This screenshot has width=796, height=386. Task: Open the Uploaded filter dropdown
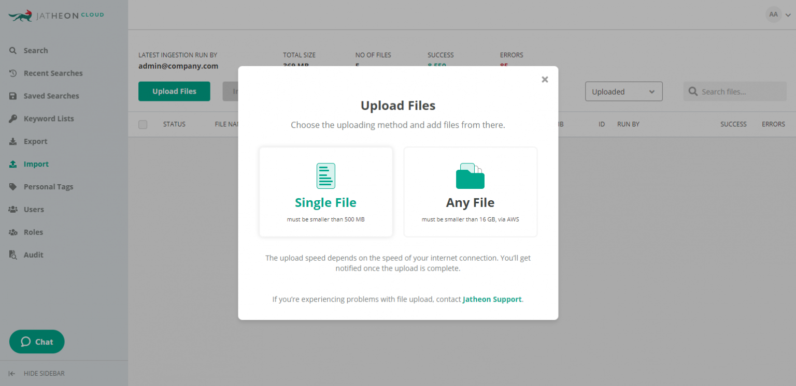(623, 91)
